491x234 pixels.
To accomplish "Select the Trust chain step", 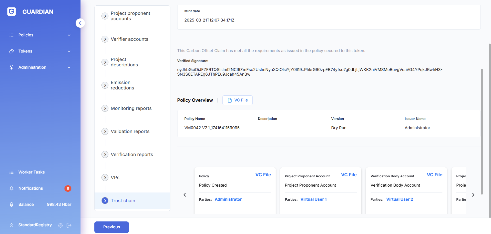I will tap(123, 201).
